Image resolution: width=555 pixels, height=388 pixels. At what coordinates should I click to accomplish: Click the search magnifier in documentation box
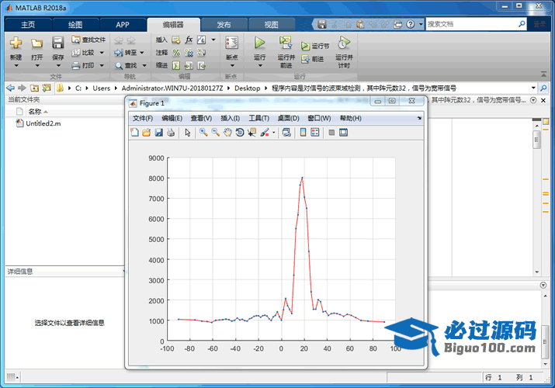point(522,24)
